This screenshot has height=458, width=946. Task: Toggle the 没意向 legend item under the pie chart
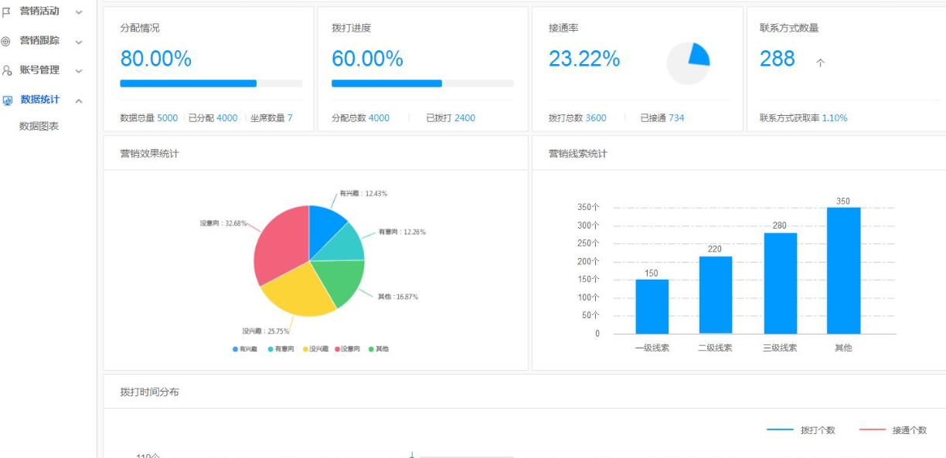(346, 349)
